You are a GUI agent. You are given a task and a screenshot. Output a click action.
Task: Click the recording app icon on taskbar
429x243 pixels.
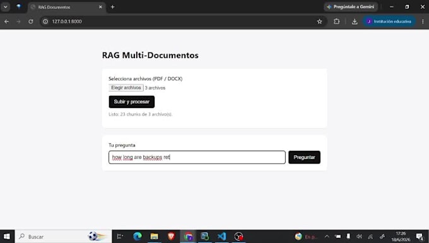click(238, 237)
